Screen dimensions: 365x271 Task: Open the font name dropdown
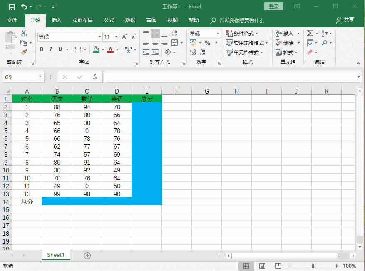pos(99,37)
